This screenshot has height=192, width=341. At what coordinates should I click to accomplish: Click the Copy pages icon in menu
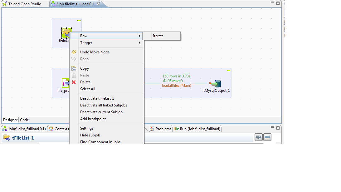[74, 68]
